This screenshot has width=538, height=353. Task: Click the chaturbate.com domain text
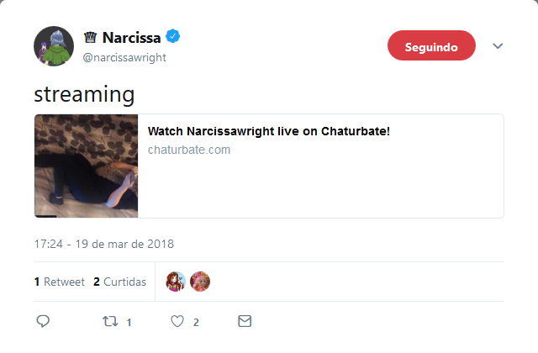[189, 150]
